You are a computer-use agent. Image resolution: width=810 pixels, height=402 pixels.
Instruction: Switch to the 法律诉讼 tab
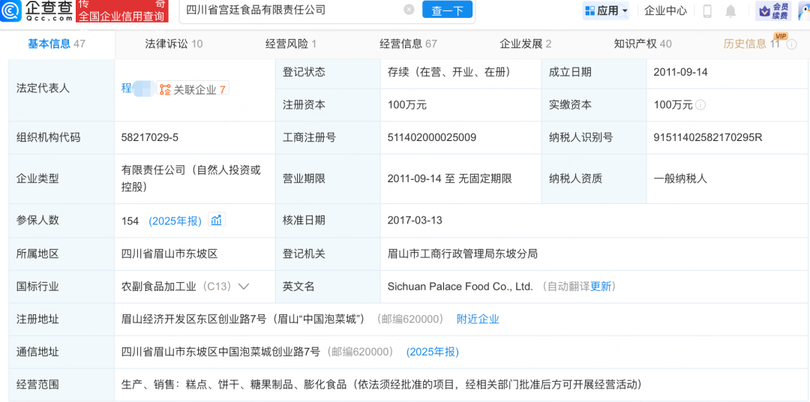coord(173,44)
